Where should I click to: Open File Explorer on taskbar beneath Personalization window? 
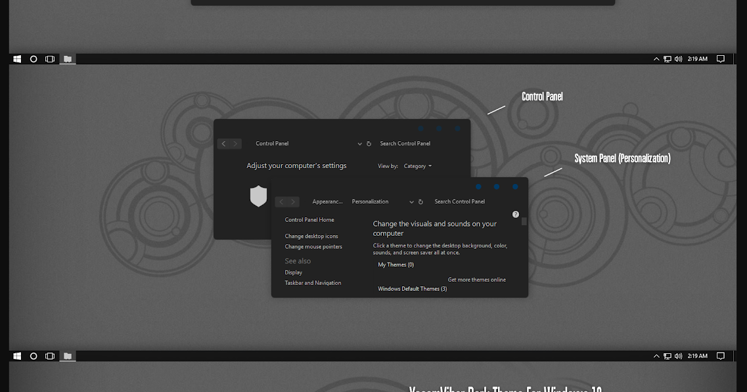pos(68,356)
